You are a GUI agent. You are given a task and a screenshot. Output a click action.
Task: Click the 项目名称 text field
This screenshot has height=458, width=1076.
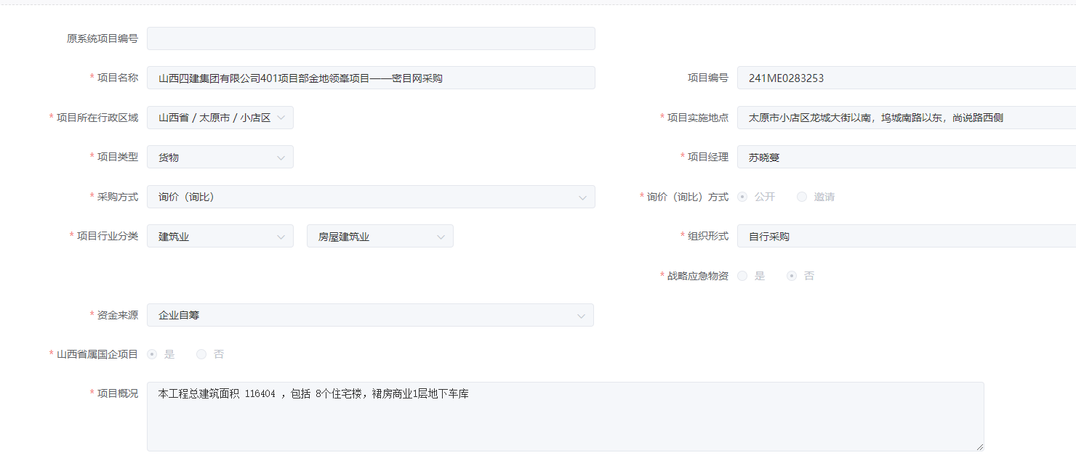[371, 78]
